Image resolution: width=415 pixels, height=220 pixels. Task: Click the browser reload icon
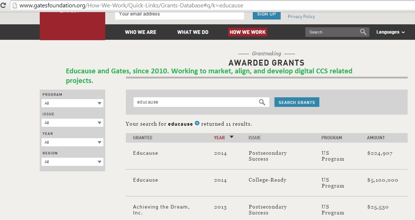[3, 6]
